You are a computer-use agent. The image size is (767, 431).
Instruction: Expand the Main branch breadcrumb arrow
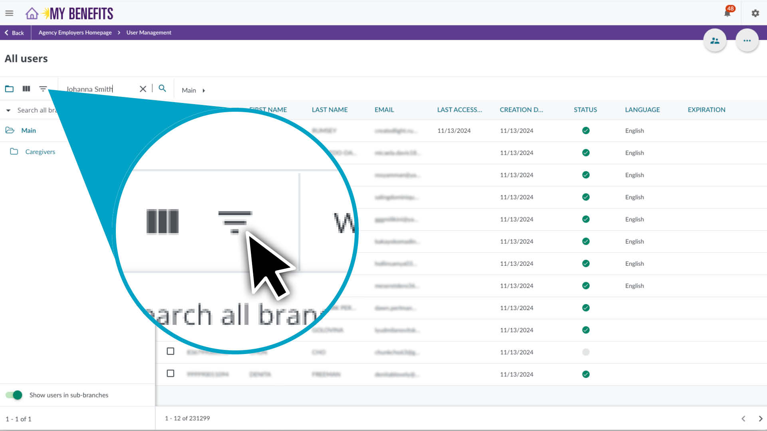click(x=204, y=90)
